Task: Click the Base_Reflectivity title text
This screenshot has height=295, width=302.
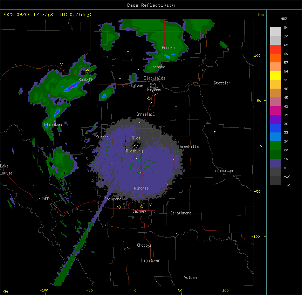Action: click(151, 5)
